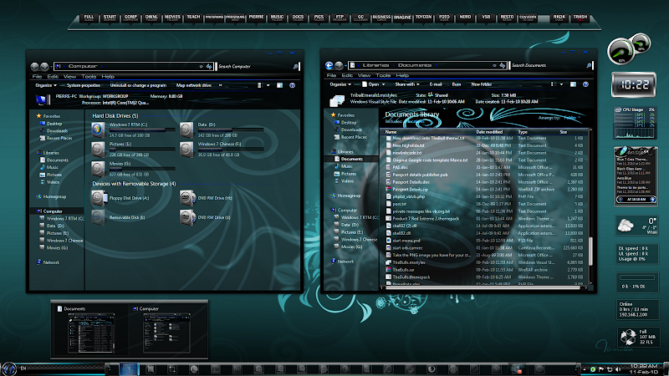Open the MUSIC dock item
The image size is (669, 376).
click(277, 18)
